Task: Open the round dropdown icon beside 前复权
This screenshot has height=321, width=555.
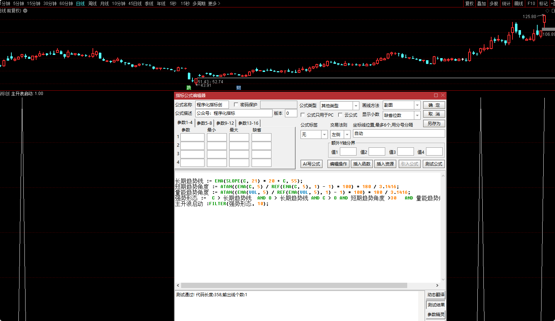Action: [25, 11]
